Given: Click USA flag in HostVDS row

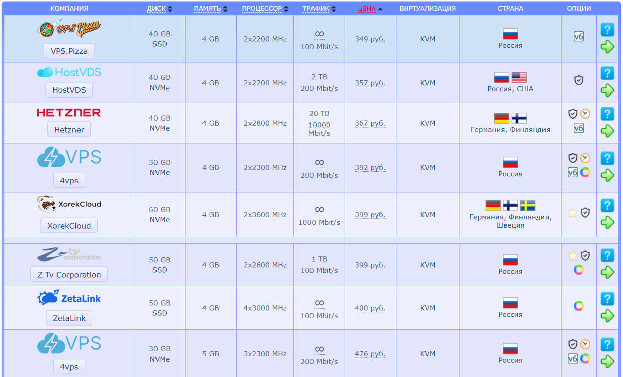Looking at the screenshot, I should (519, 77).
